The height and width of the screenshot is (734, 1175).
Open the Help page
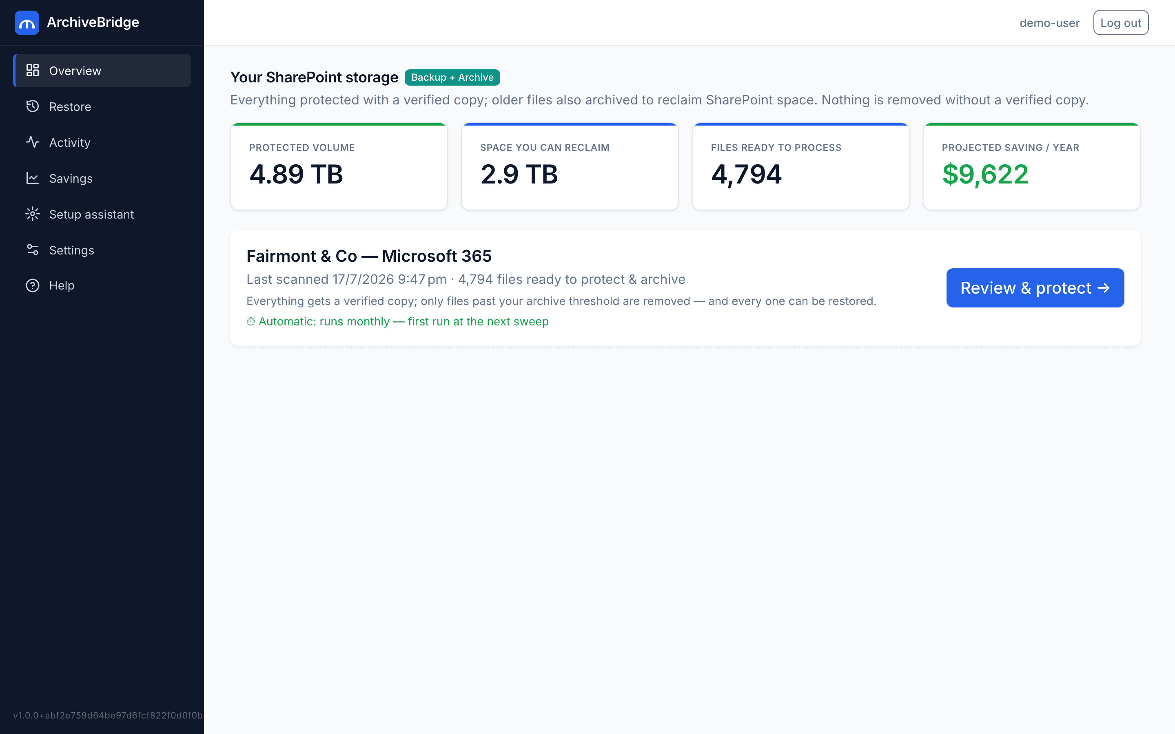[102, 285]
